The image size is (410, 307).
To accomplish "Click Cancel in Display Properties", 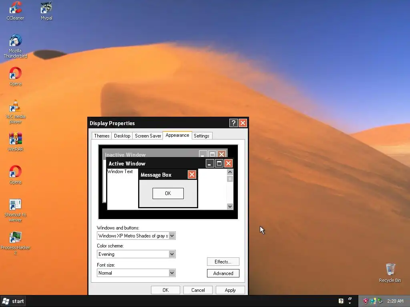I will [x=198, y=290].
